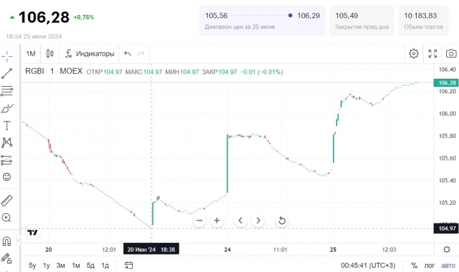The height and width of the screenshot is (272, 459).
Task: Switch to the 5y time range
Action: (x=32, y=265)
